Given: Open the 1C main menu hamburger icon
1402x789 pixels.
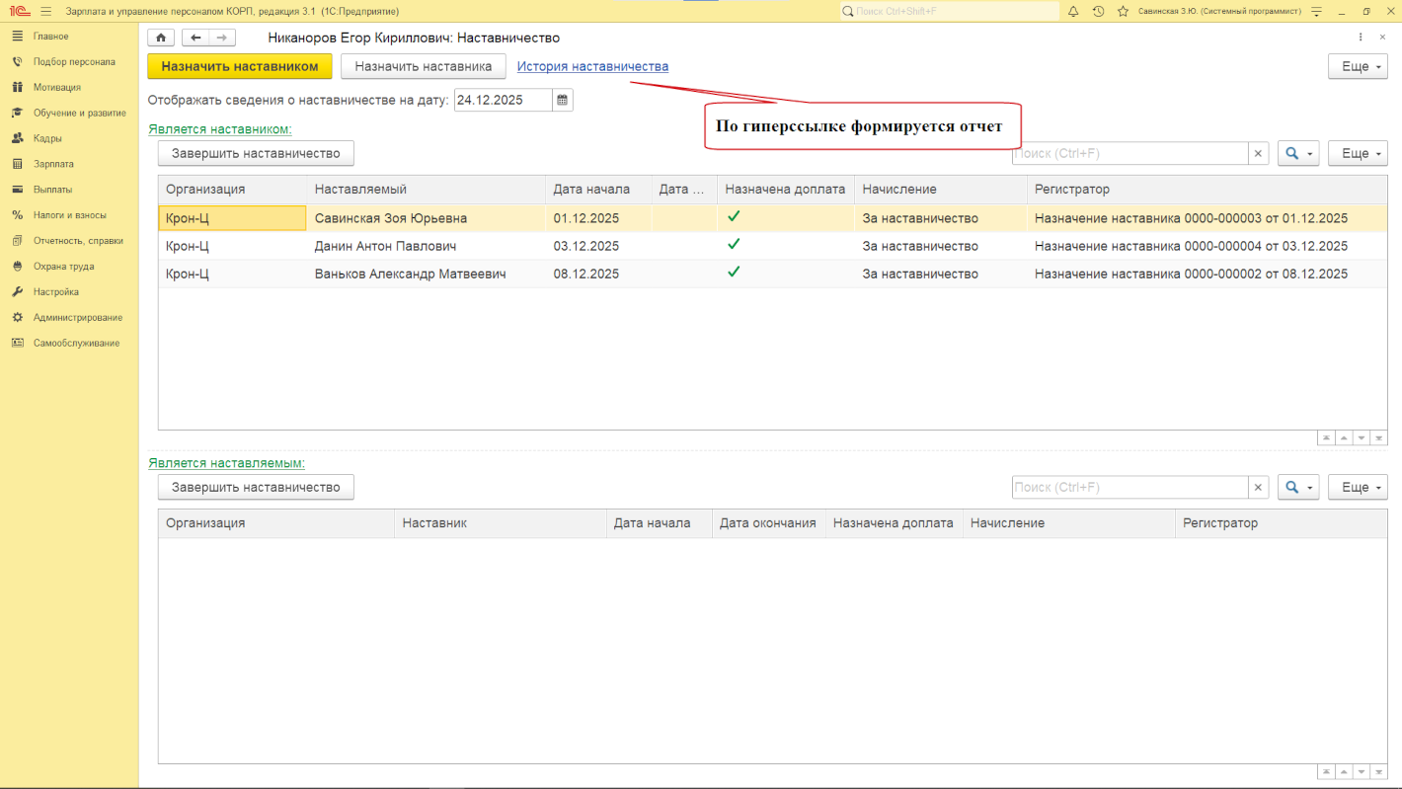Looking at the screenshot, I should (45, 11).
